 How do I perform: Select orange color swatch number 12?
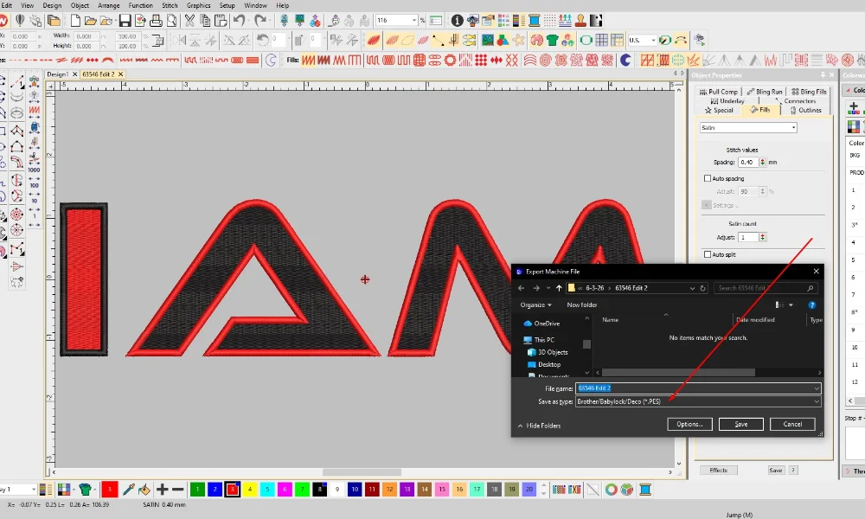389,490
